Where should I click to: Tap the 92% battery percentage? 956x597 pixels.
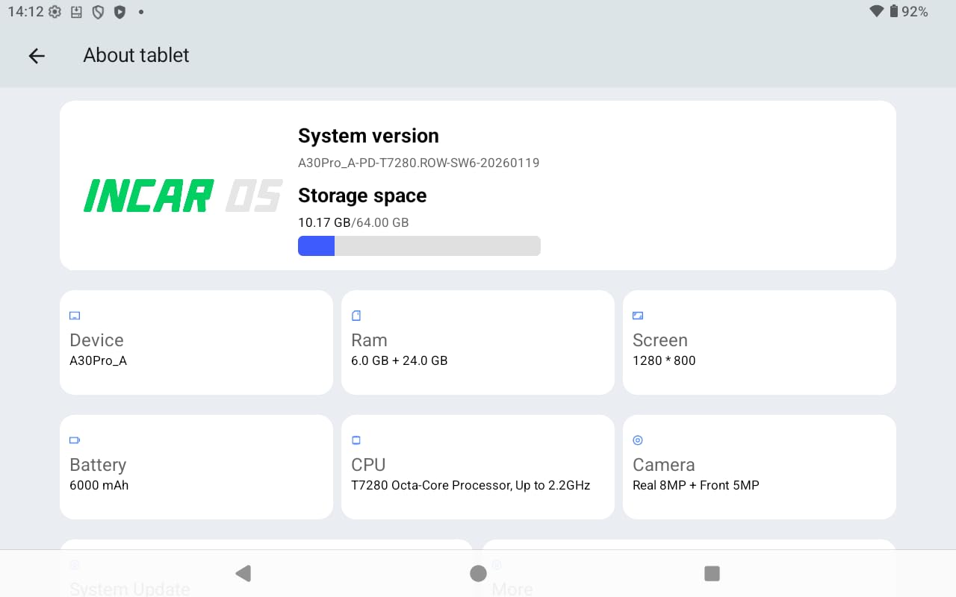pos(915,12)
